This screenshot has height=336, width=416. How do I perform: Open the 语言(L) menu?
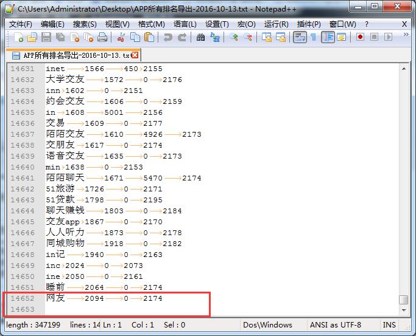click(x=185, y=24)
